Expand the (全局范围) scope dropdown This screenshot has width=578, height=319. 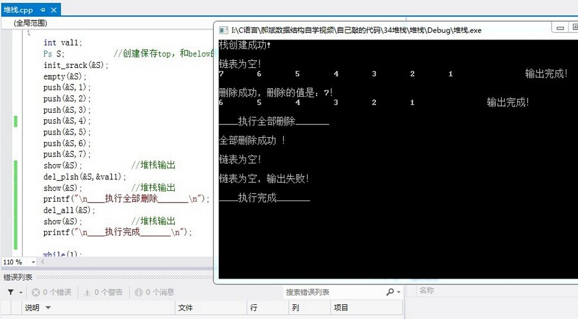30,22
